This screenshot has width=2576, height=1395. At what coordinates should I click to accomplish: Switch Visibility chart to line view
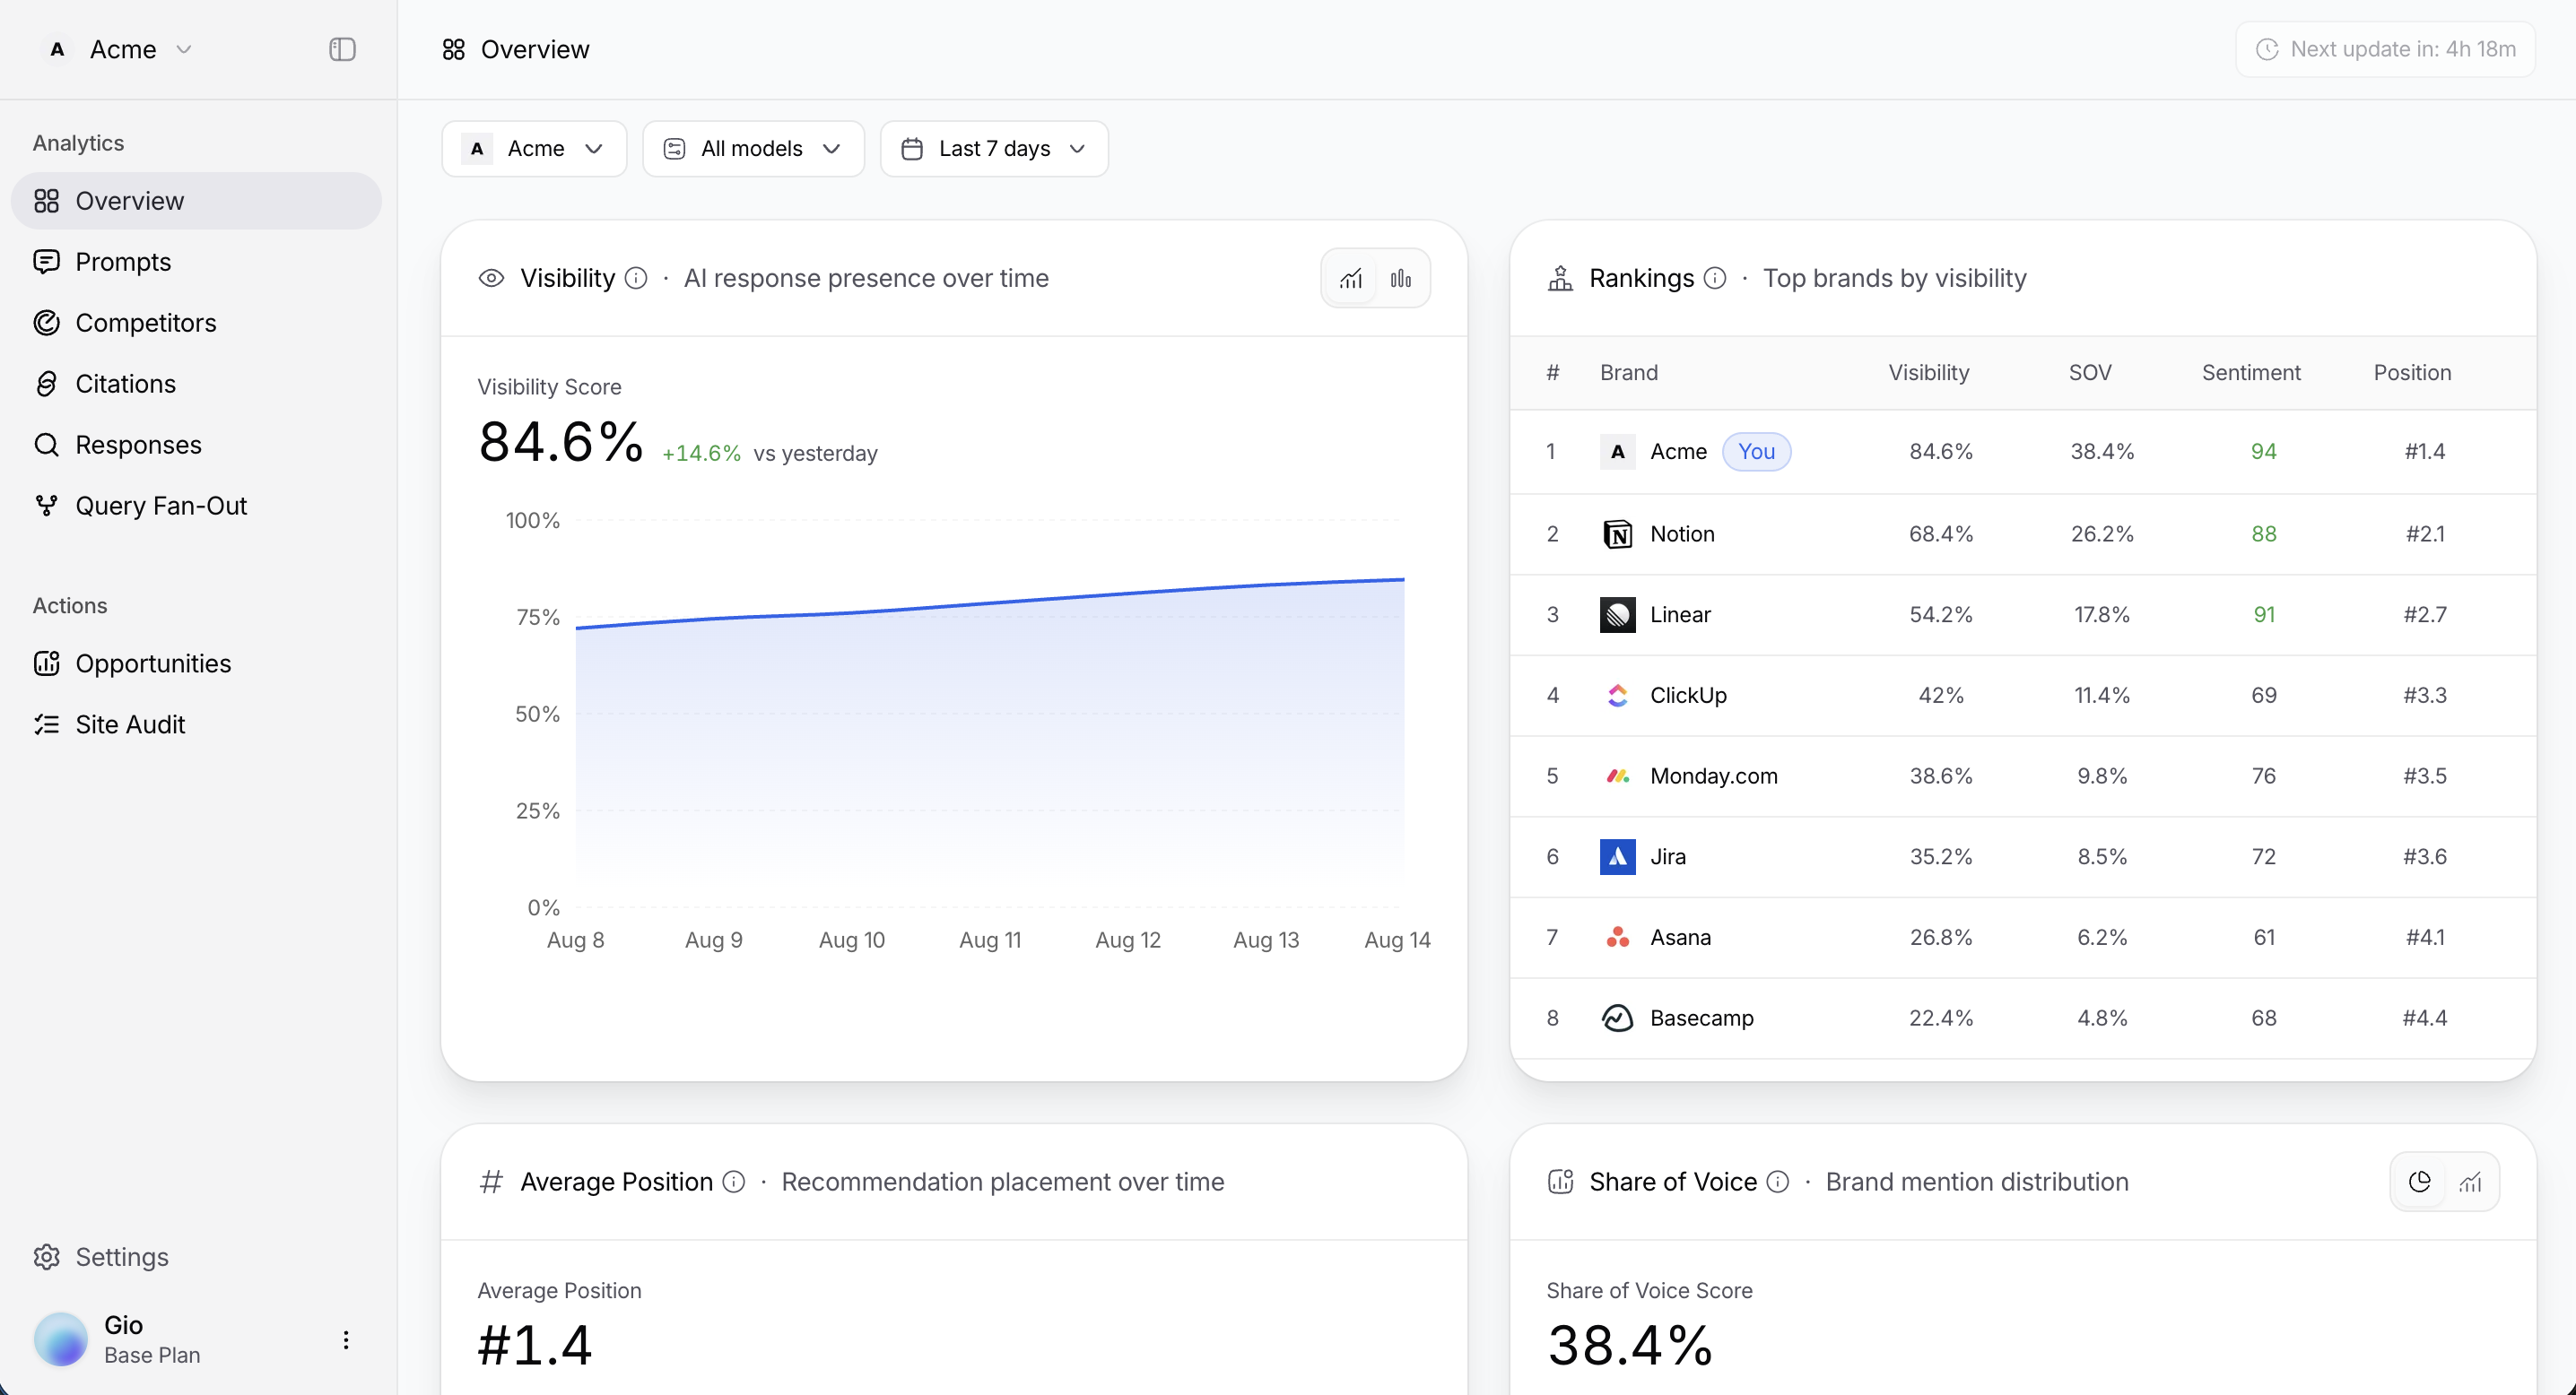click(1351, 279)
